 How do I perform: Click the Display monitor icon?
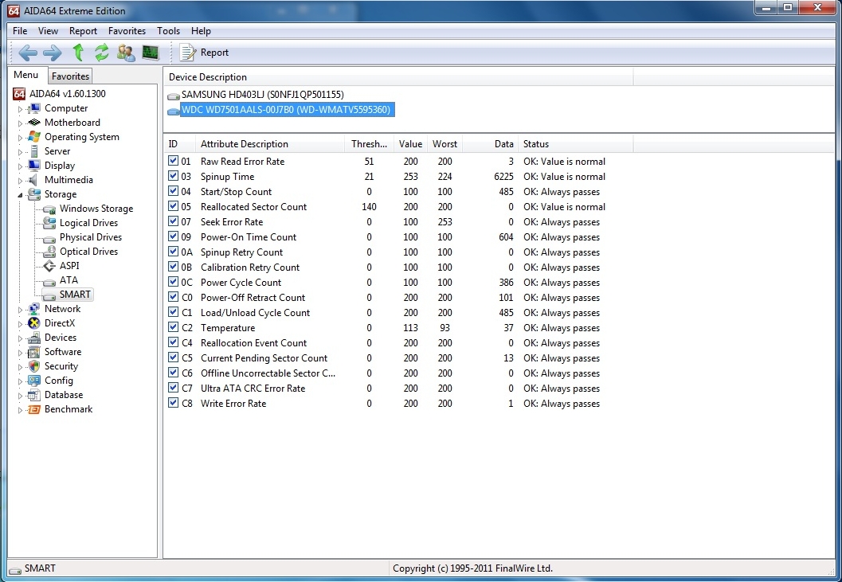click(x=34, y=166)
